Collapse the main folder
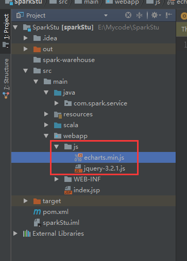This screenshot has height=261, width=187. [36, 82]
